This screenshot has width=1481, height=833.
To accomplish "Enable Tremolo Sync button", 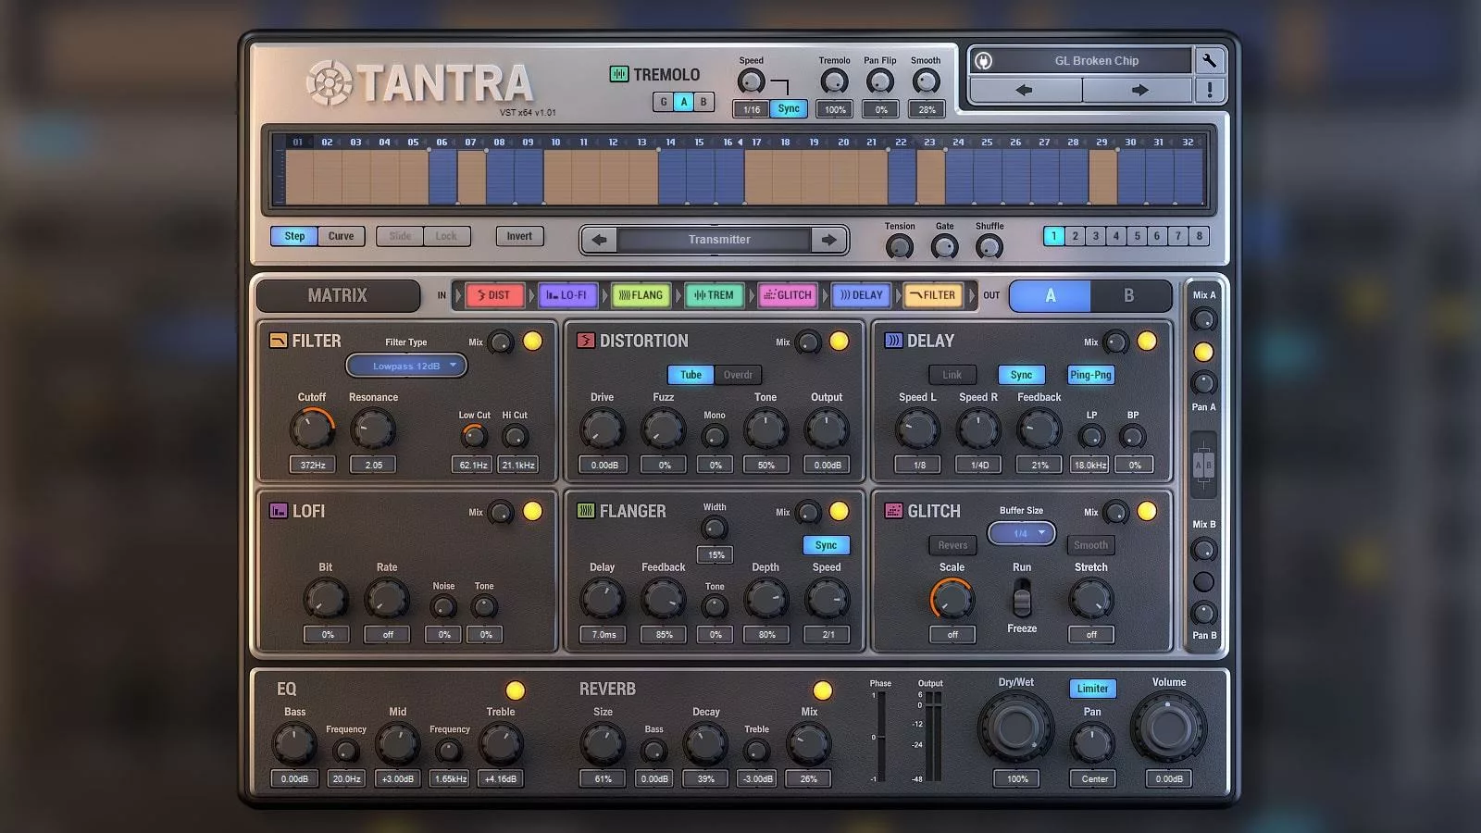I will coord(789,108).
